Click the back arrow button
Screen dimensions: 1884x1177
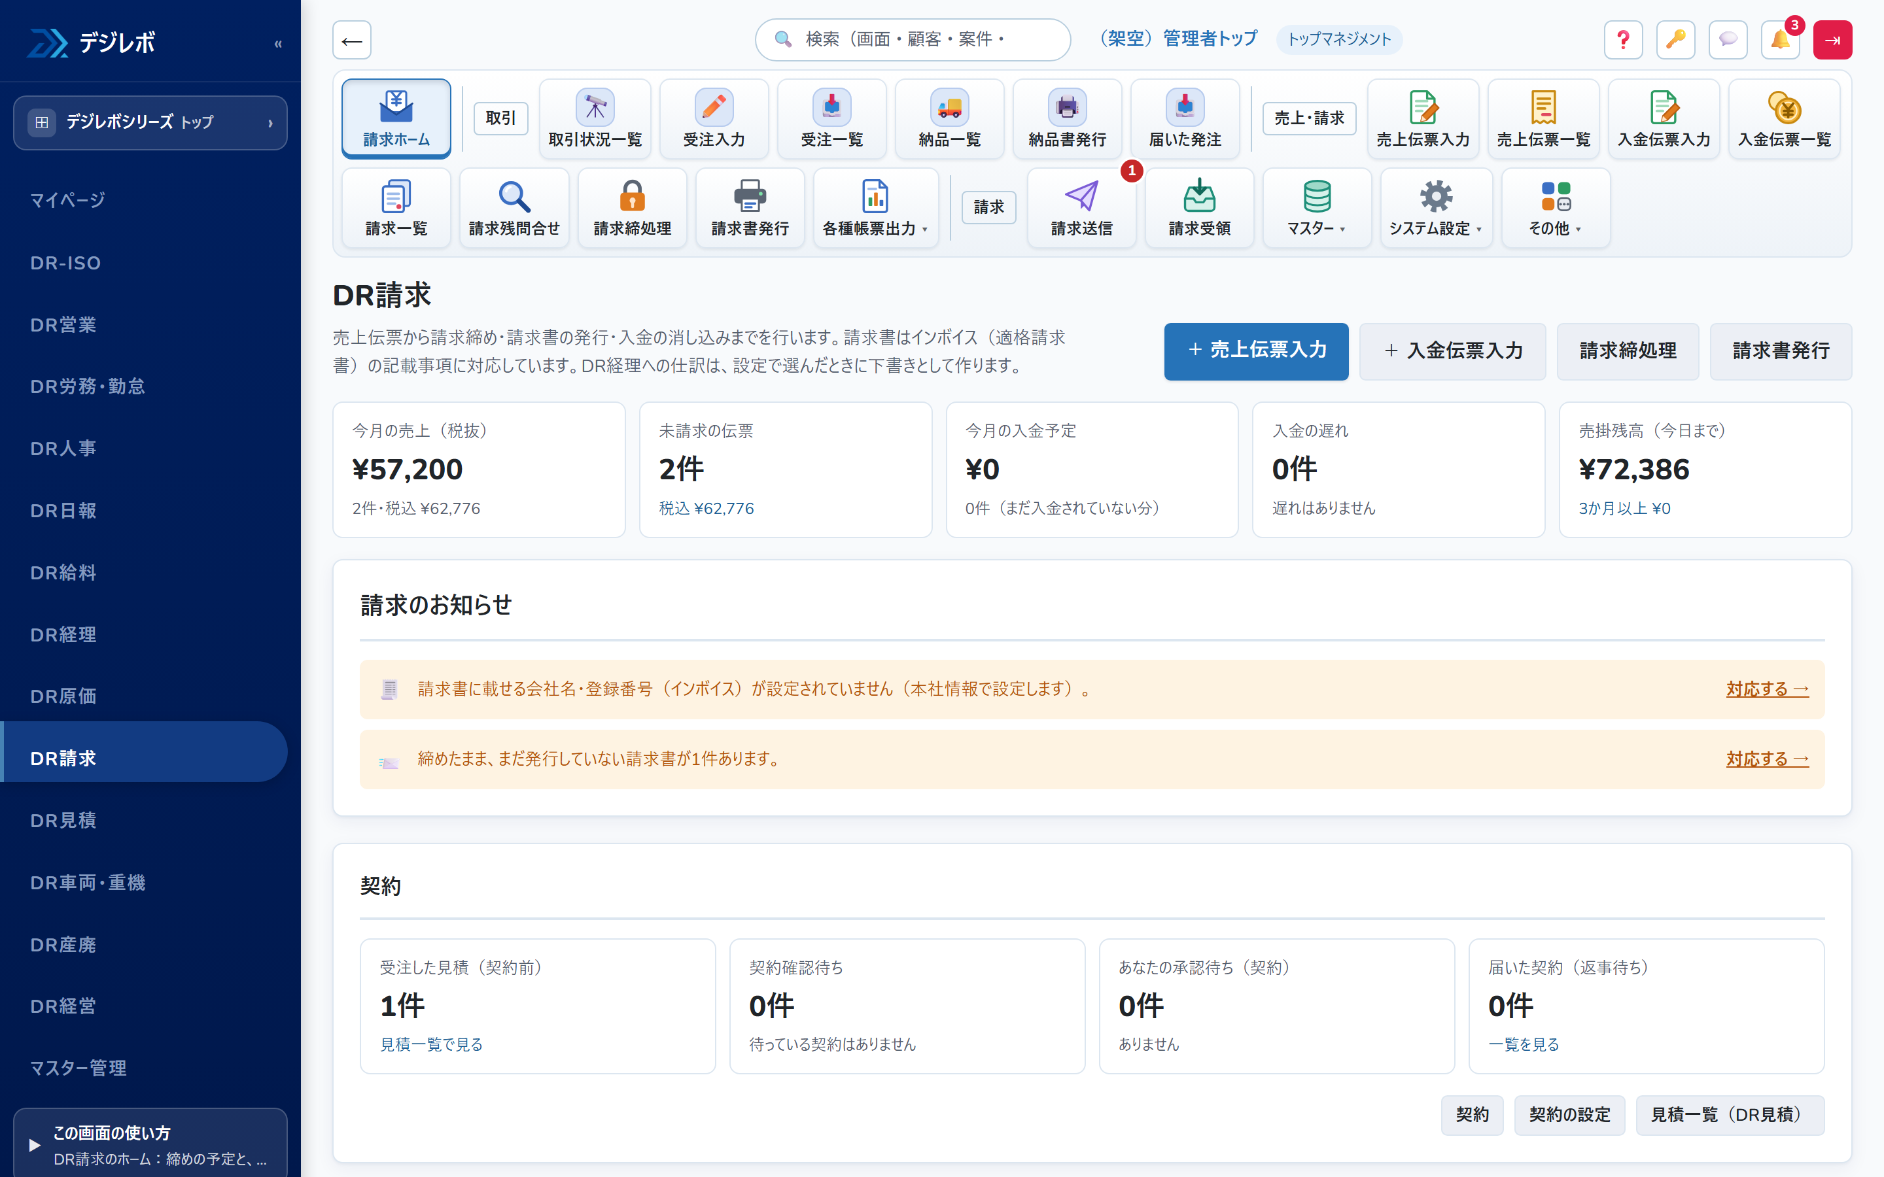[351, 40]
